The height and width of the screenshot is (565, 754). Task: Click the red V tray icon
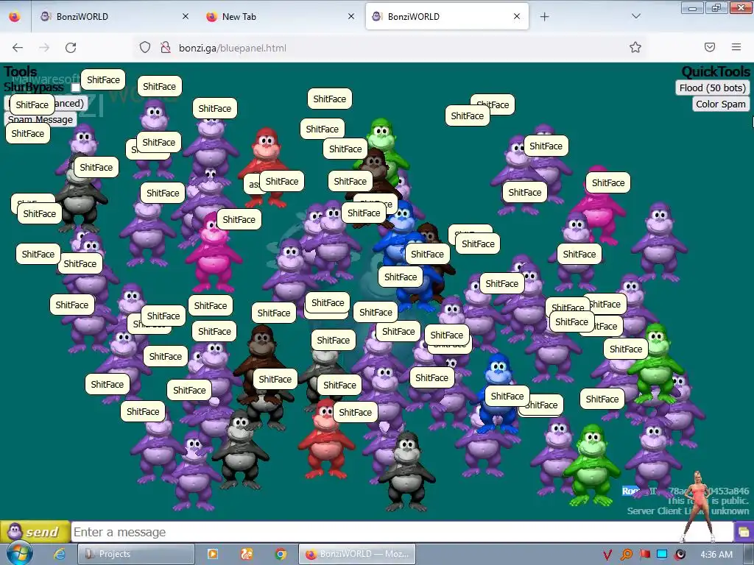(x=607, y=555)
